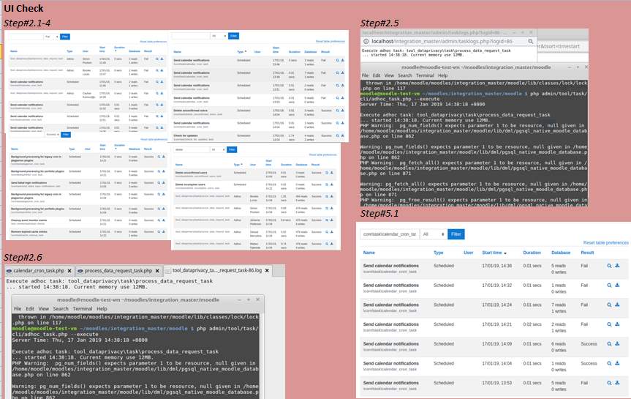View log for Send failed login notifications row
631x399 pixels.
(x=159, y=182)
